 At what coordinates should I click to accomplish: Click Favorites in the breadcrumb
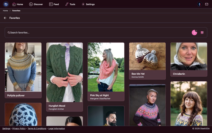point(16,11)
